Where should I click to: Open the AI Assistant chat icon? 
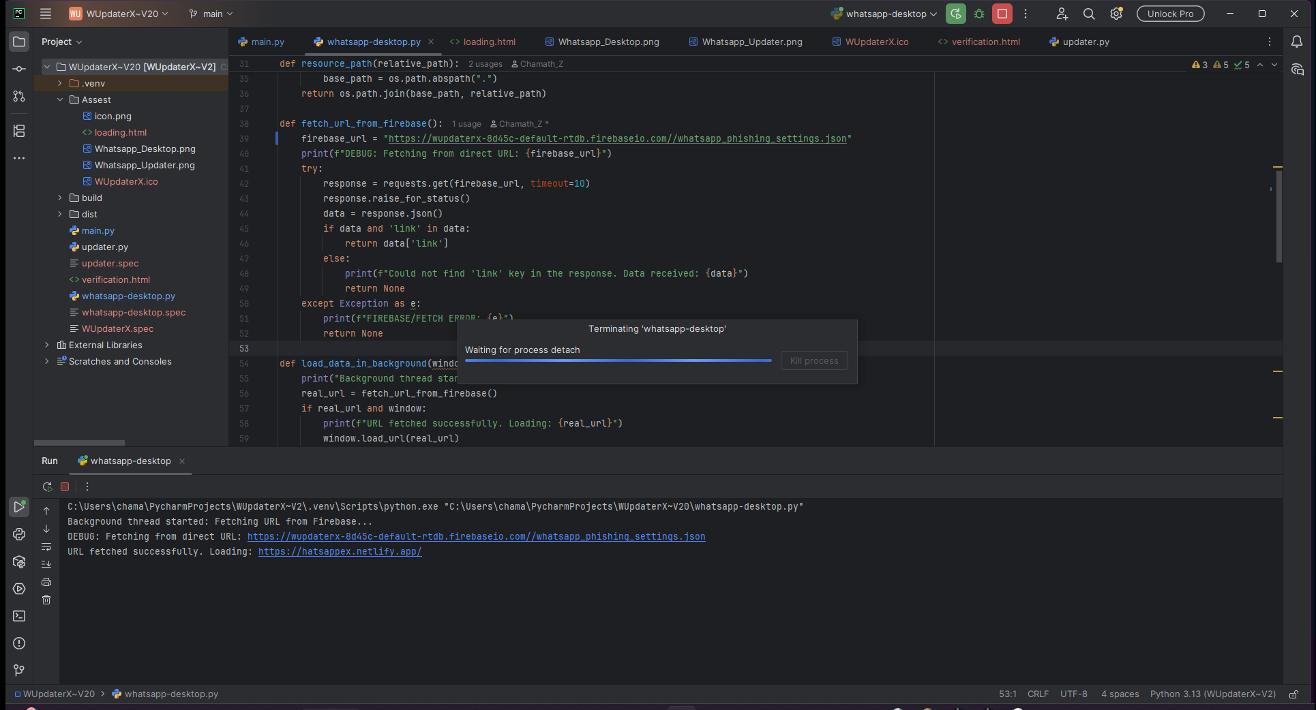[1297, 70]
